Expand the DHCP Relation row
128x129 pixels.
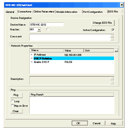(32, 58)
